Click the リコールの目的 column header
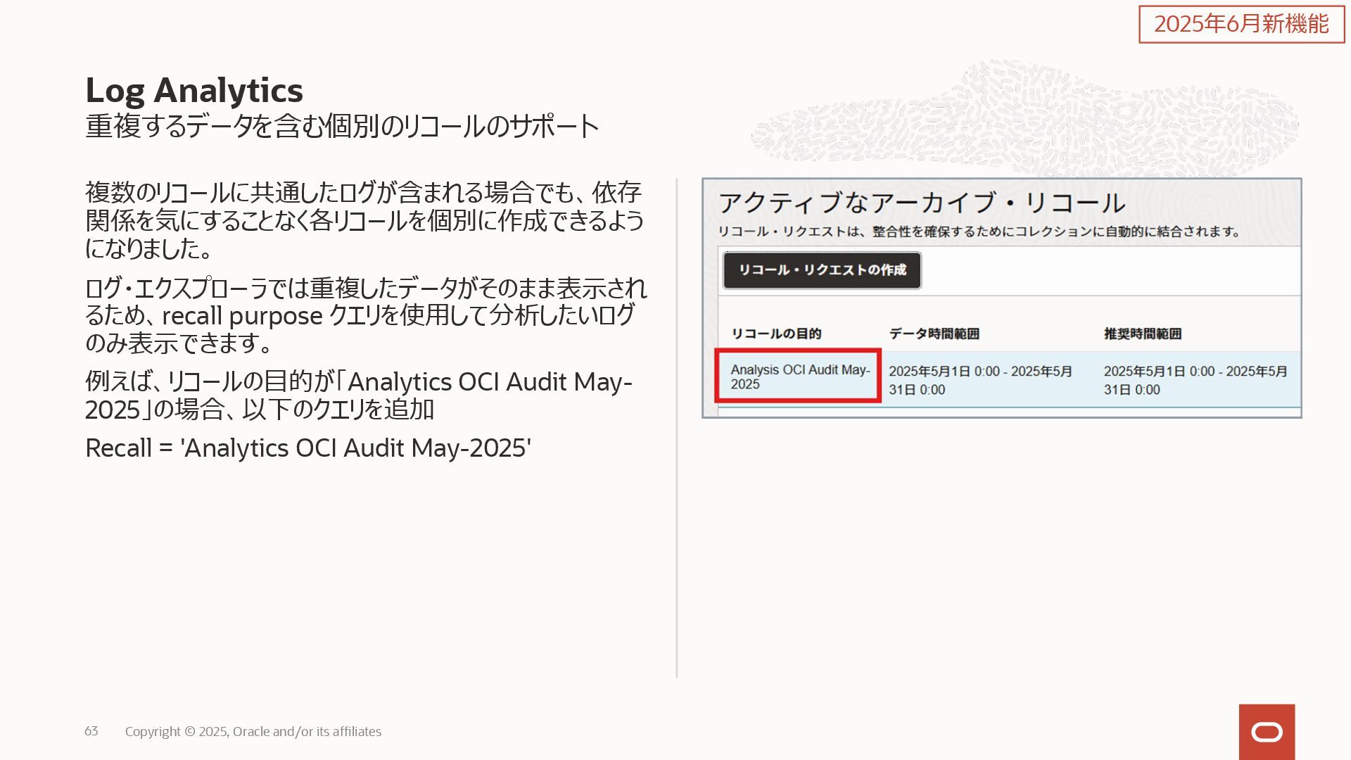 776,334
